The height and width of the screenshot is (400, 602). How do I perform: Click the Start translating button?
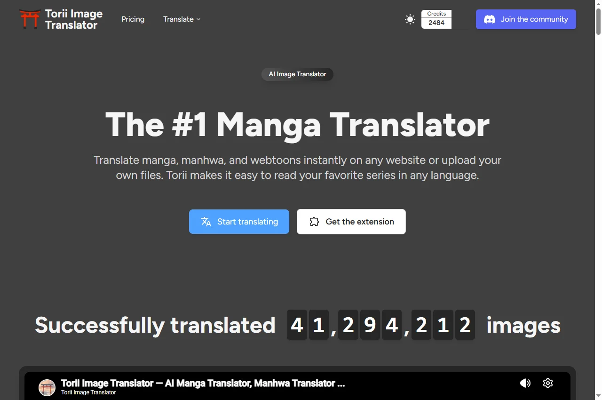click(239, 222)
